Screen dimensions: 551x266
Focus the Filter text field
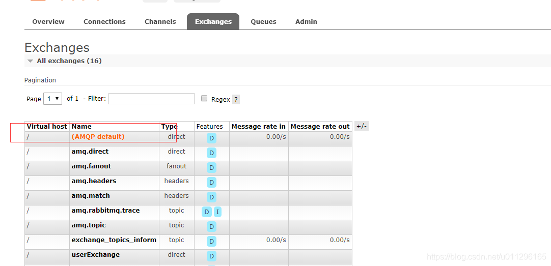click(151, 99)
